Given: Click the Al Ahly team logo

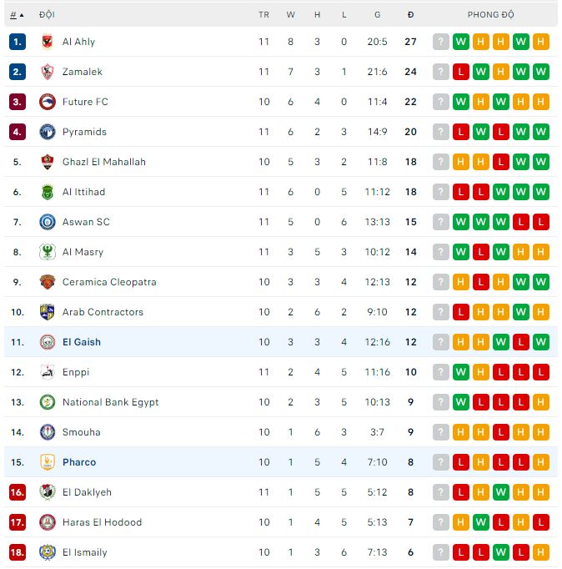Looking at the screenshot, I should click(47, 42).
